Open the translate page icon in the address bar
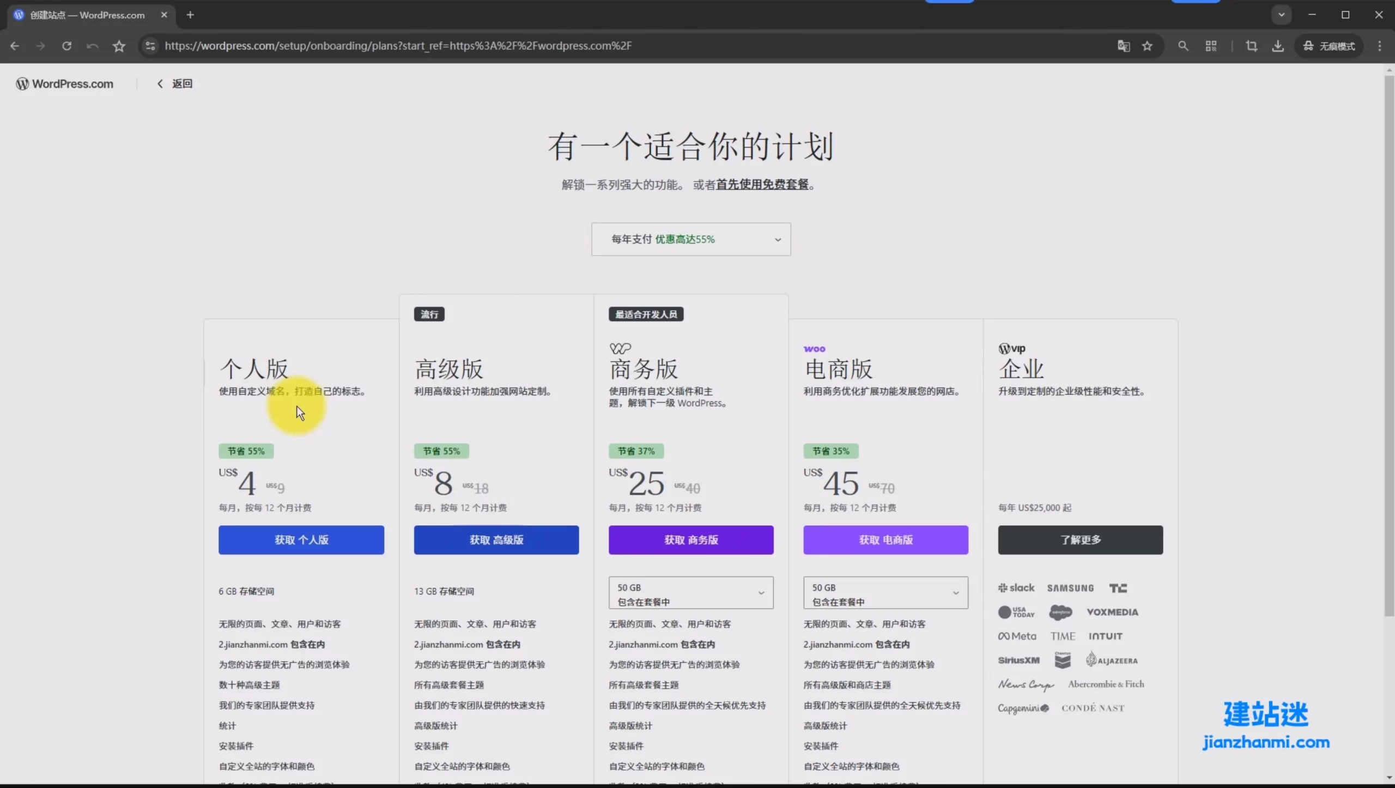The image size is (1395, 788). 1123,46
